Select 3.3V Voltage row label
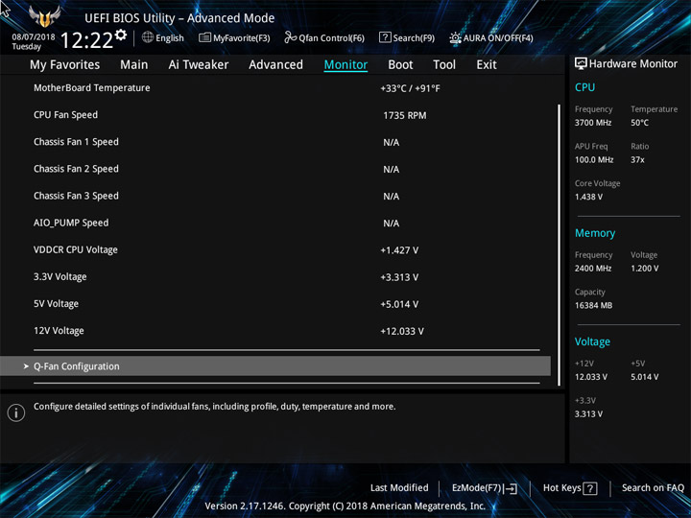Screen dimensions: 691x518 (60, 276)
